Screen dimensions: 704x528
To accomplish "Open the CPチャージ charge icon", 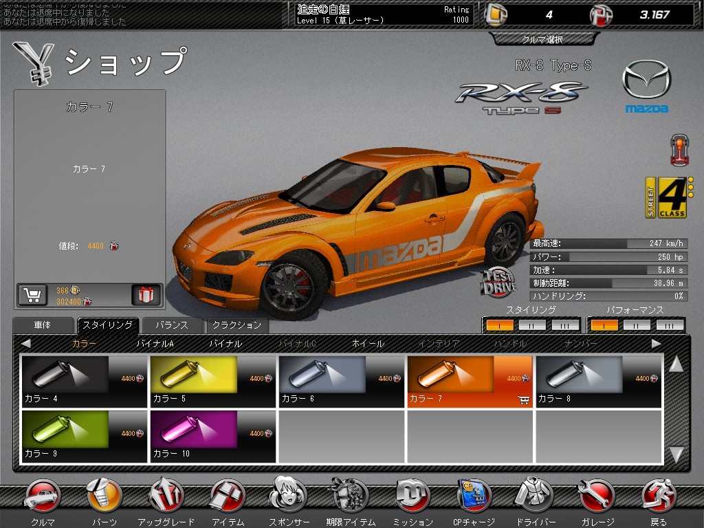I will [x=474, y=496].
